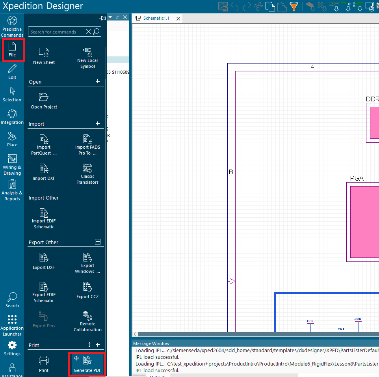This screenshot has height=377, width=379.
Task: Close the Schematic1.1 tab
Action: click(178, 19)
